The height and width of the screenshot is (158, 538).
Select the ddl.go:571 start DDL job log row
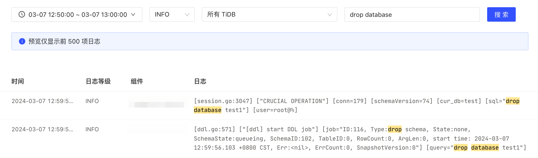(269, 138)
